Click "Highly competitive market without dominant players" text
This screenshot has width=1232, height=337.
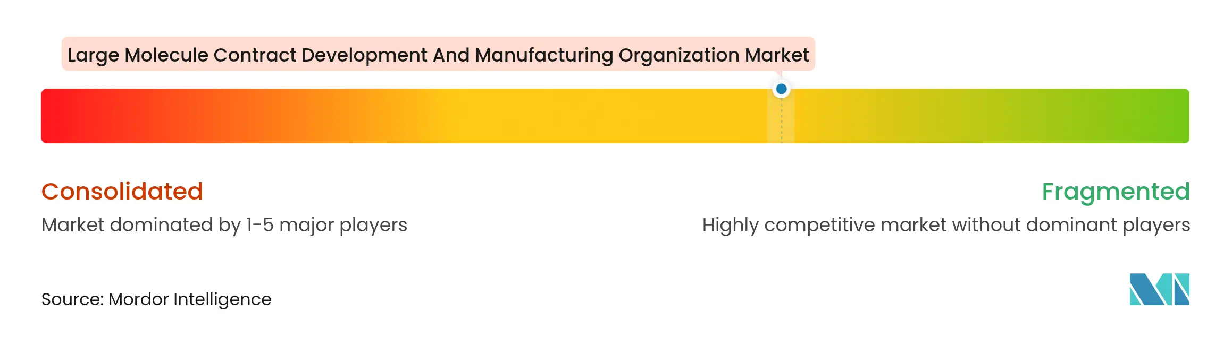point(945,225)
